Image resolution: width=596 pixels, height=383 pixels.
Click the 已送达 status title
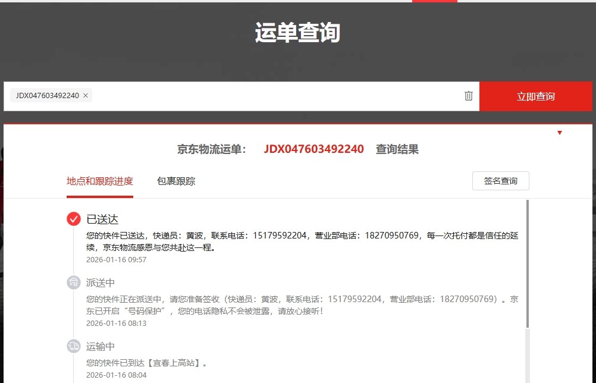click(x=102, y=219)
